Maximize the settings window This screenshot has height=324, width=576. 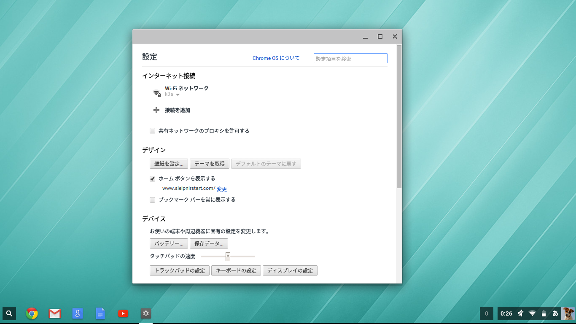tap(380, 37)
